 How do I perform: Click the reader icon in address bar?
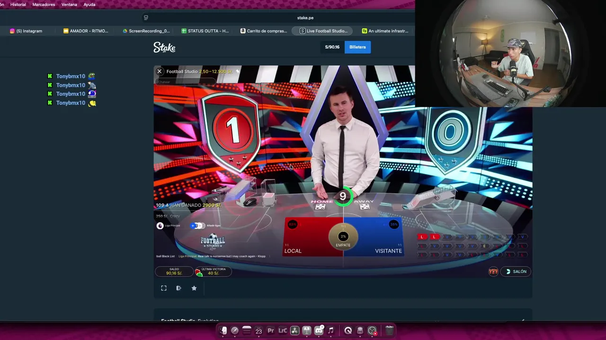pos(146,17)
